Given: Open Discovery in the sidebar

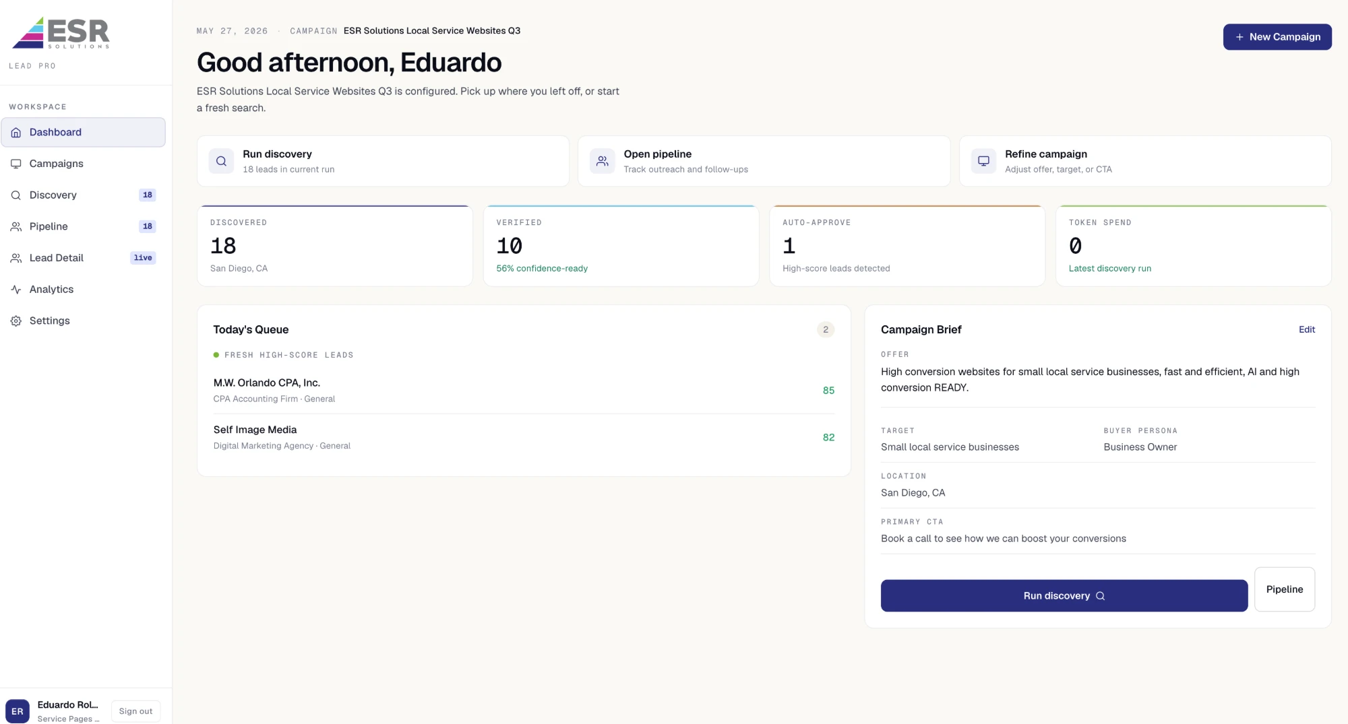Looking at the screenshot, I should (83, 195).
